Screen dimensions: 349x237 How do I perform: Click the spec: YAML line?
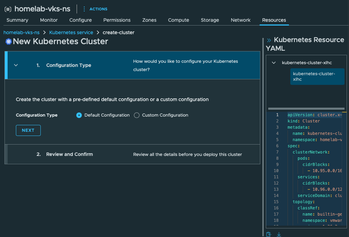[x=293, y=146]
